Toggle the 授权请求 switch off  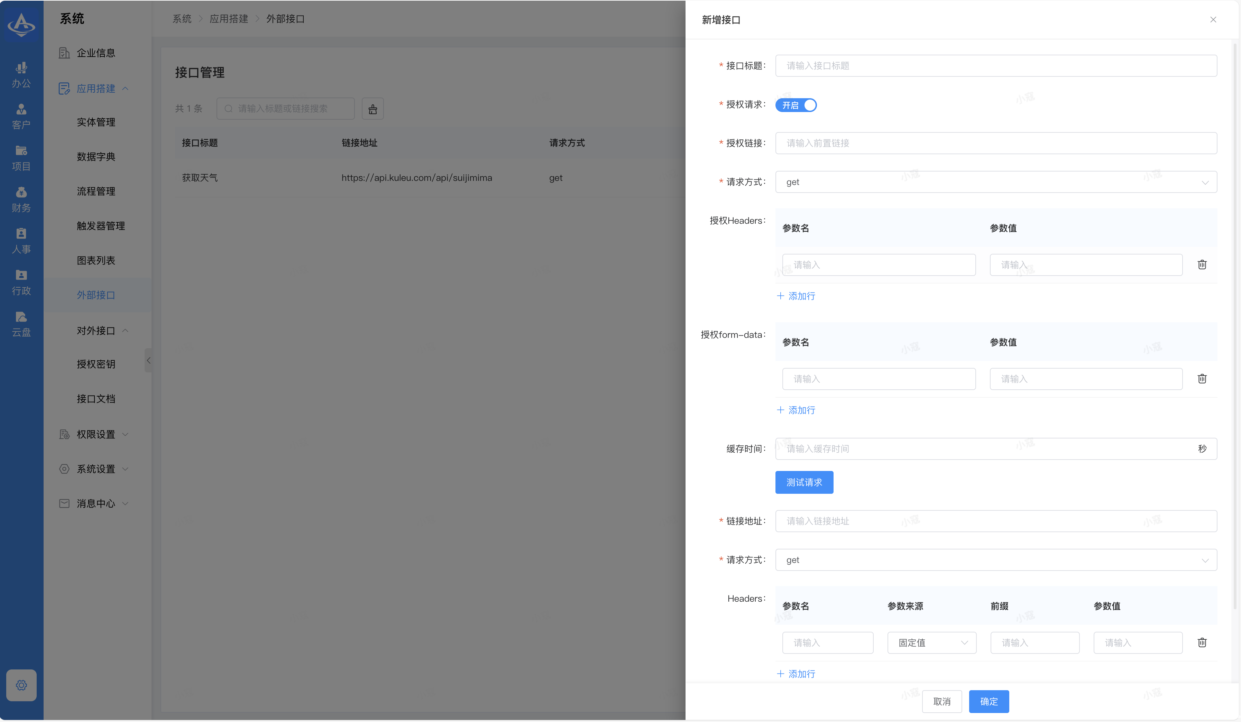click(x=796, y=105)
